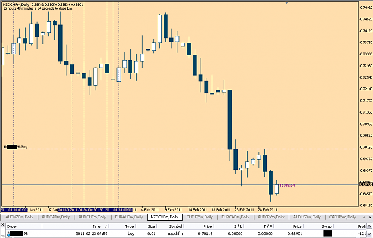This screenshot has width=373, height=238.
Task: Open the EURAUDm,Daily chart tab
Action: pos(129,217)
